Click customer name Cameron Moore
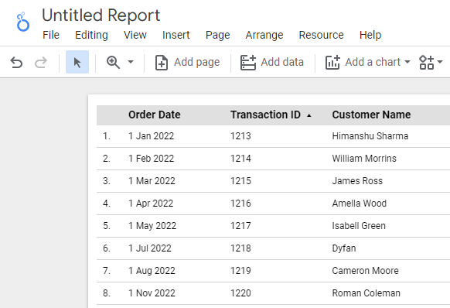Viewport: 450px width, 308px height. tap(366, 270)
